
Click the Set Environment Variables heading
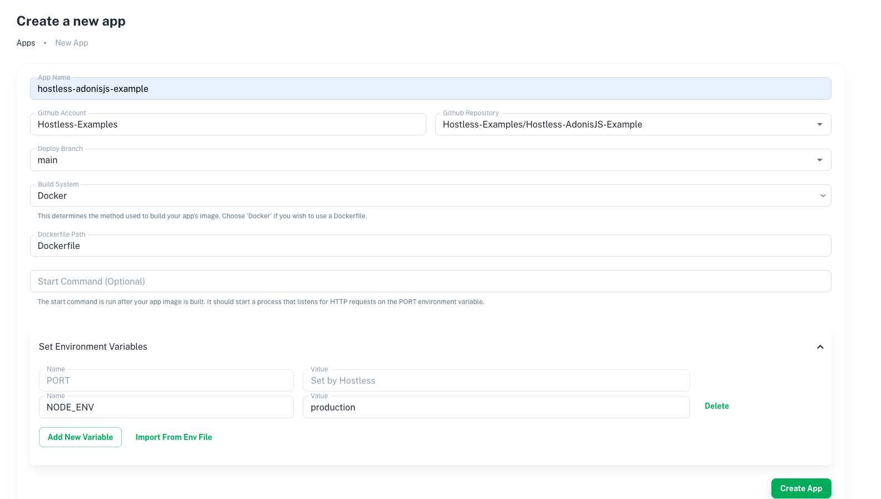point(93,346)
